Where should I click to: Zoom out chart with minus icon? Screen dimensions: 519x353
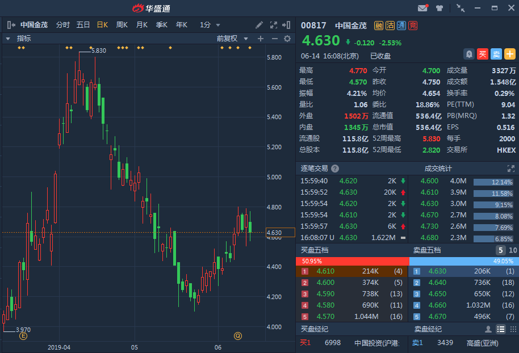coord(274,39)
